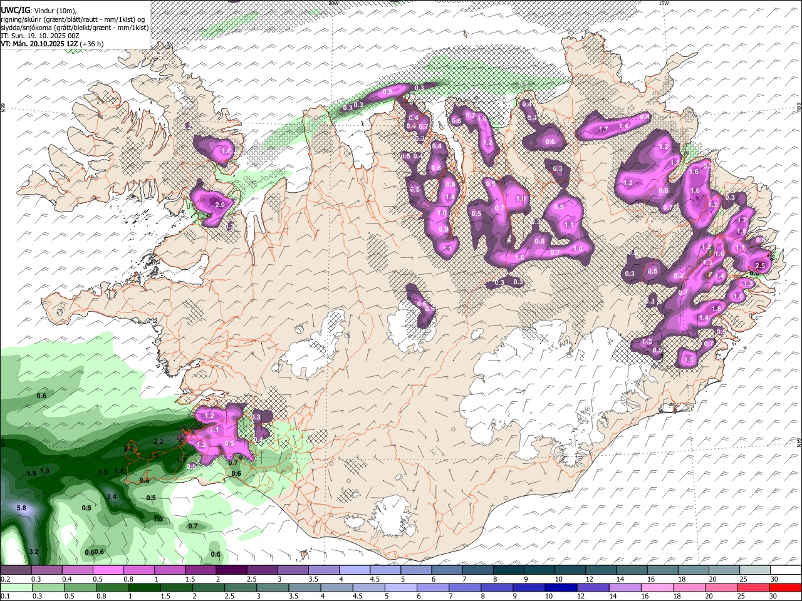Click the 5.8 precipitation value on the map
This screenshot has width=802, height=601.
(21, 508)
